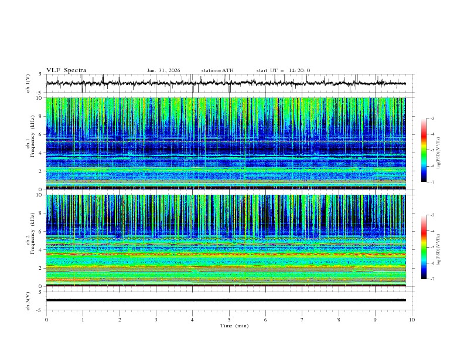Click the '-5' tick of ch.3(V) axis
The image size is (464, 359).
39,310
